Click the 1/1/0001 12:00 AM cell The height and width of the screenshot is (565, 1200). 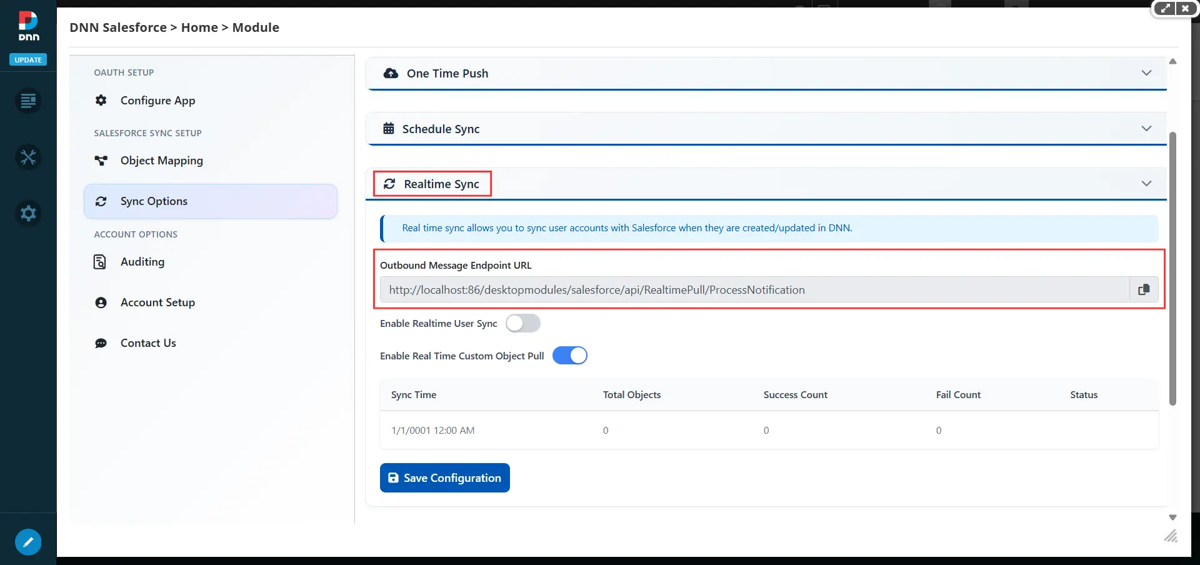433,430
